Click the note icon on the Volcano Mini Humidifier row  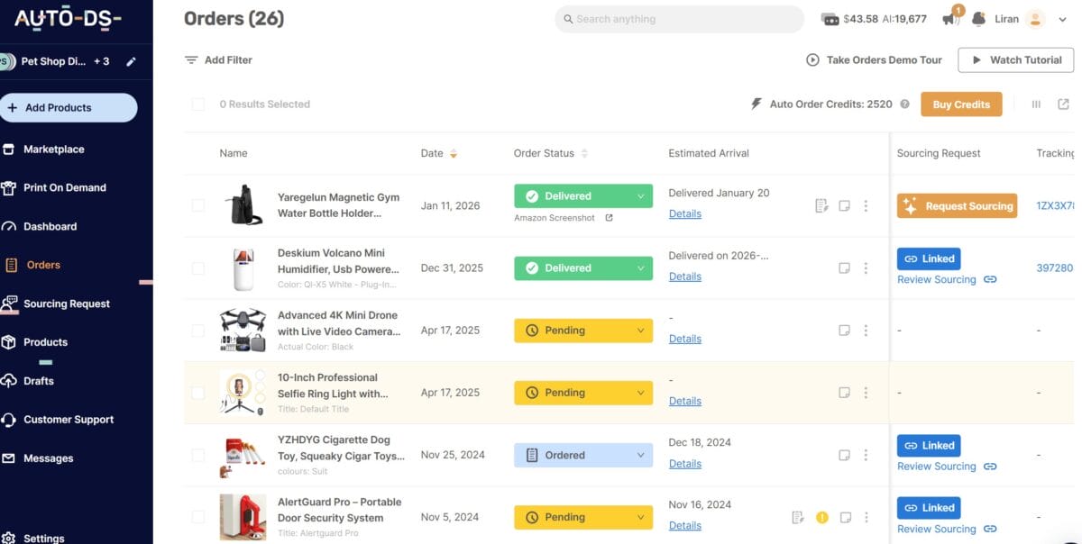(845, 267)
